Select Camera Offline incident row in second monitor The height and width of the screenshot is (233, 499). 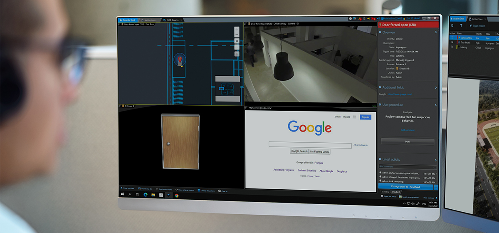point(474,38)
